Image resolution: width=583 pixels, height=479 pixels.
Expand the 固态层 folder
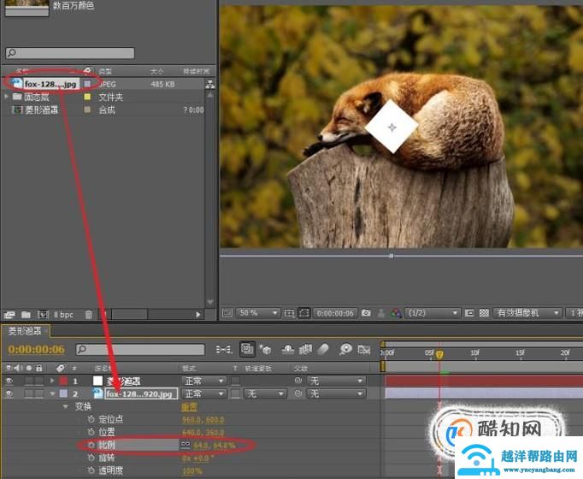click(6, 97)
